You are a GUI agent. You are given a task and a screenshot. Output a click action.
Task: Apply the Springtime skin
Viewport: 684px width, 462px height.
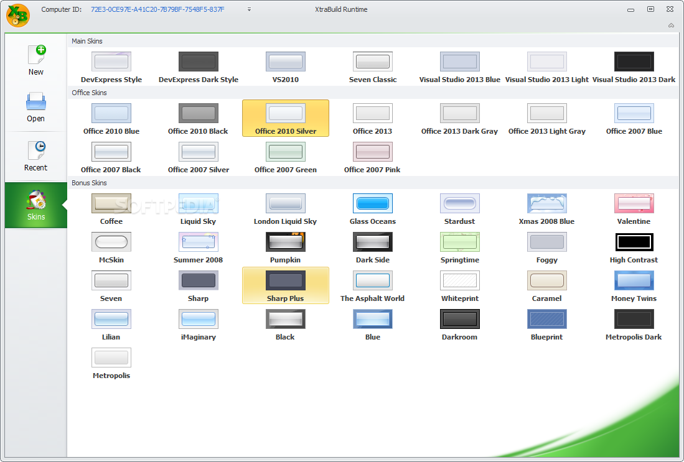pos(460,247)
